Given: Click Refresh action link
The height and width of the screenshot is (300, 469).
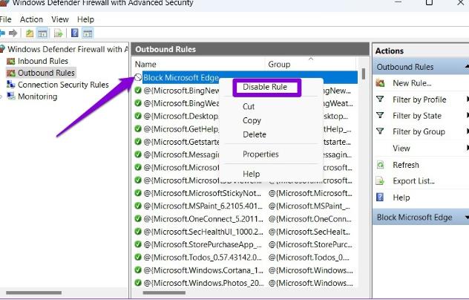Looking at the screenshot, I should tap(406, 165).
